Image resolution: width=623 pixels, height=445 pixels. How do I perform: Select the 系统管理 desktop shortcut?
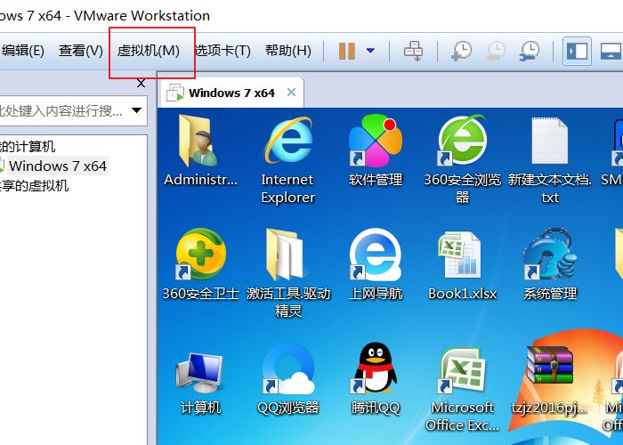point(550,264)
